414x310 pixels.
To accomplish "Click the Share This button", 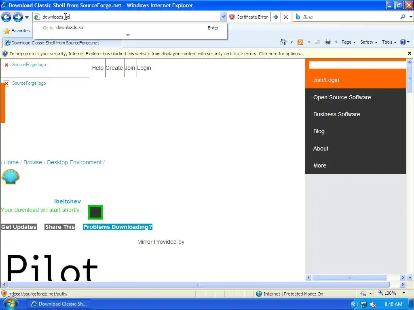I will click(x=60, y=227).
